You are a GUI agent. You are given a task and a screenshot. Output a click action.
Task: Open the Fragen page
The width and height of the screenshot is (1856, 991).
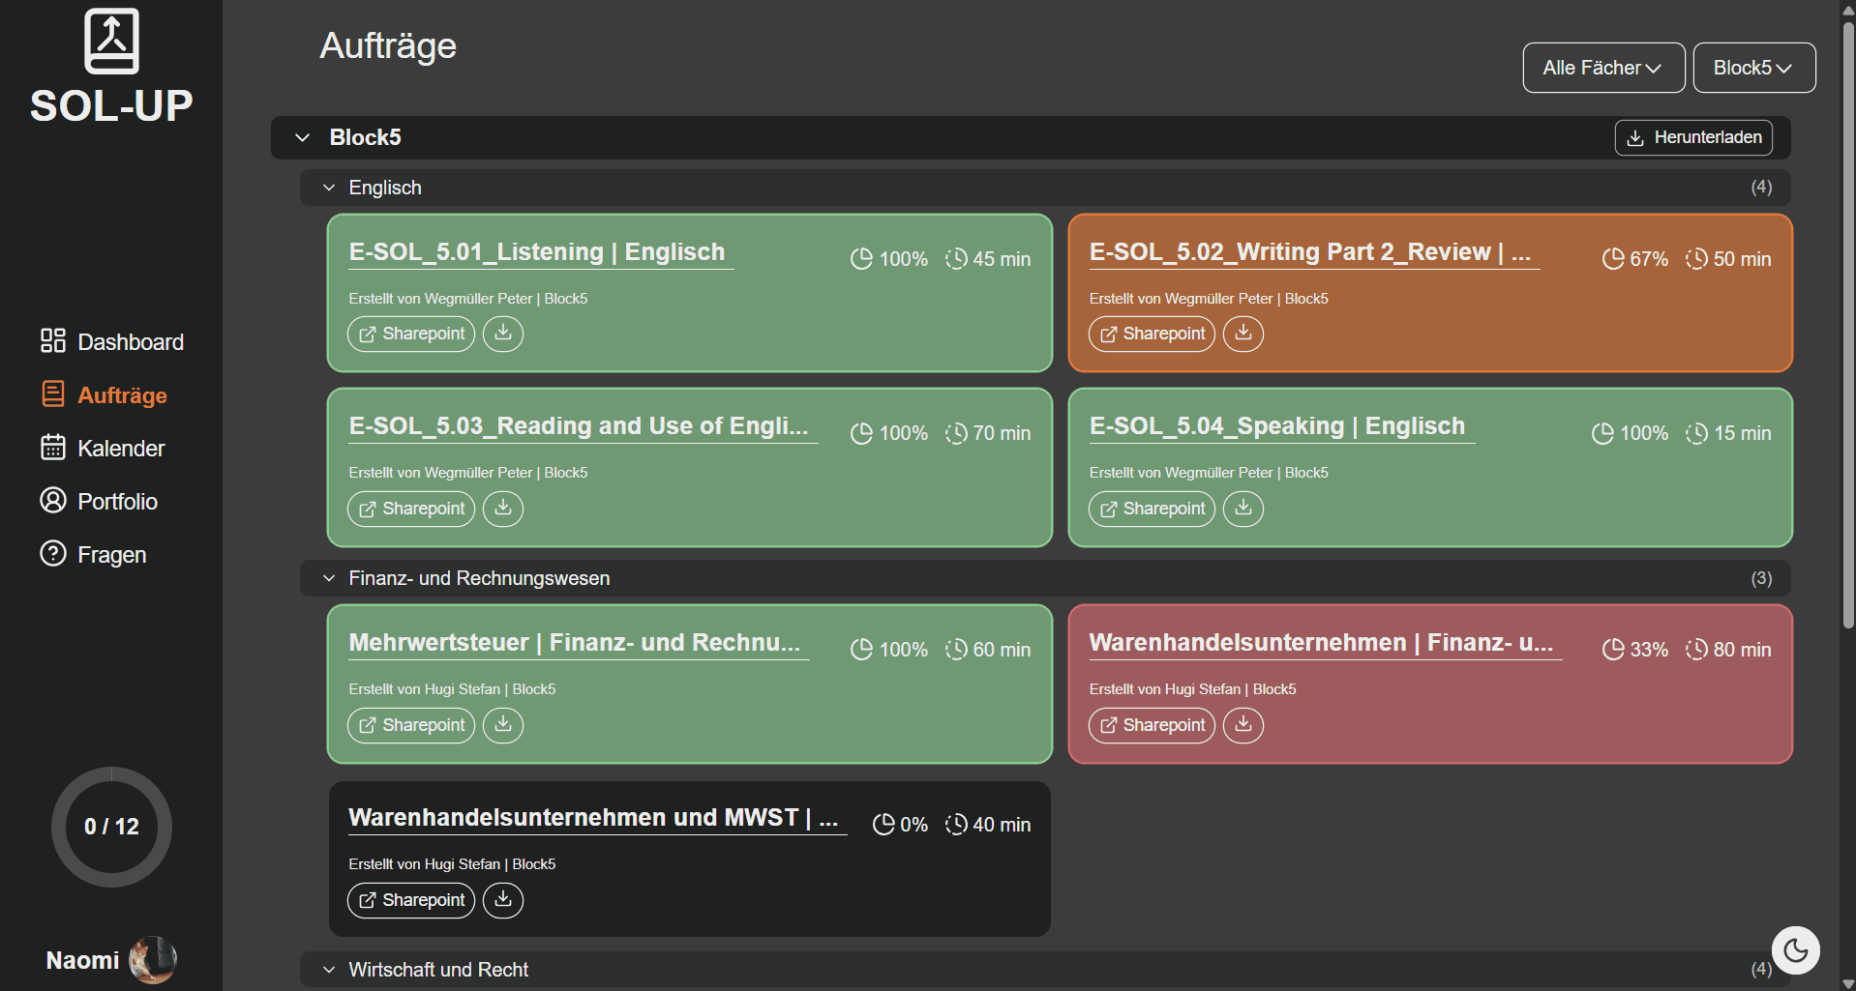[x=93, y=554]
